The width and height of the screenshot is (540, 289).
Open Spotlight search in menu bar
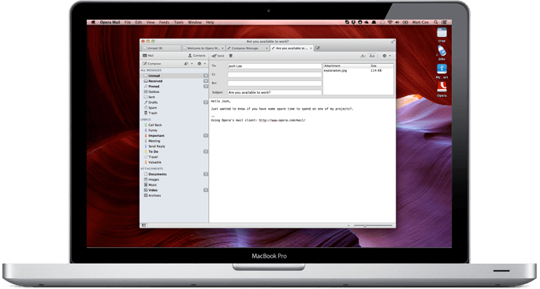pos(436,22)
